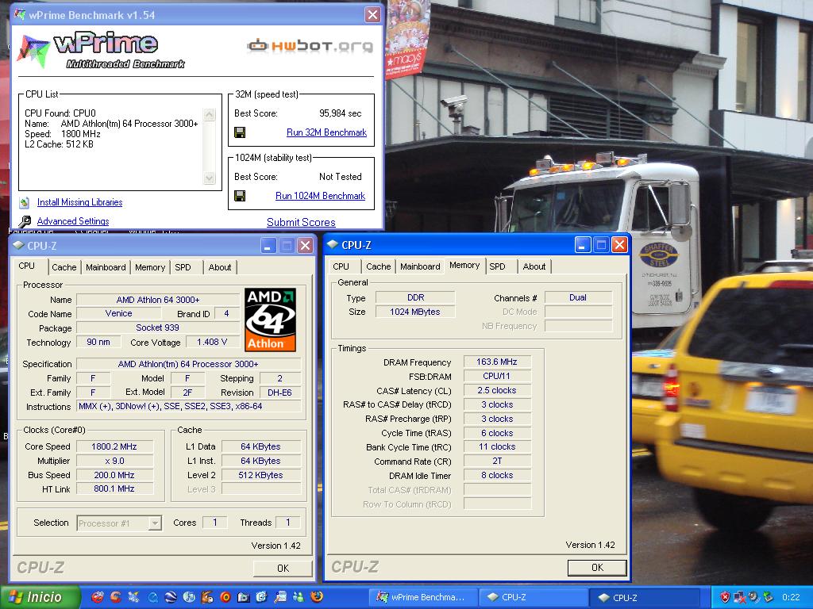Click the Channels # value Dual

[x=578, y=298]
